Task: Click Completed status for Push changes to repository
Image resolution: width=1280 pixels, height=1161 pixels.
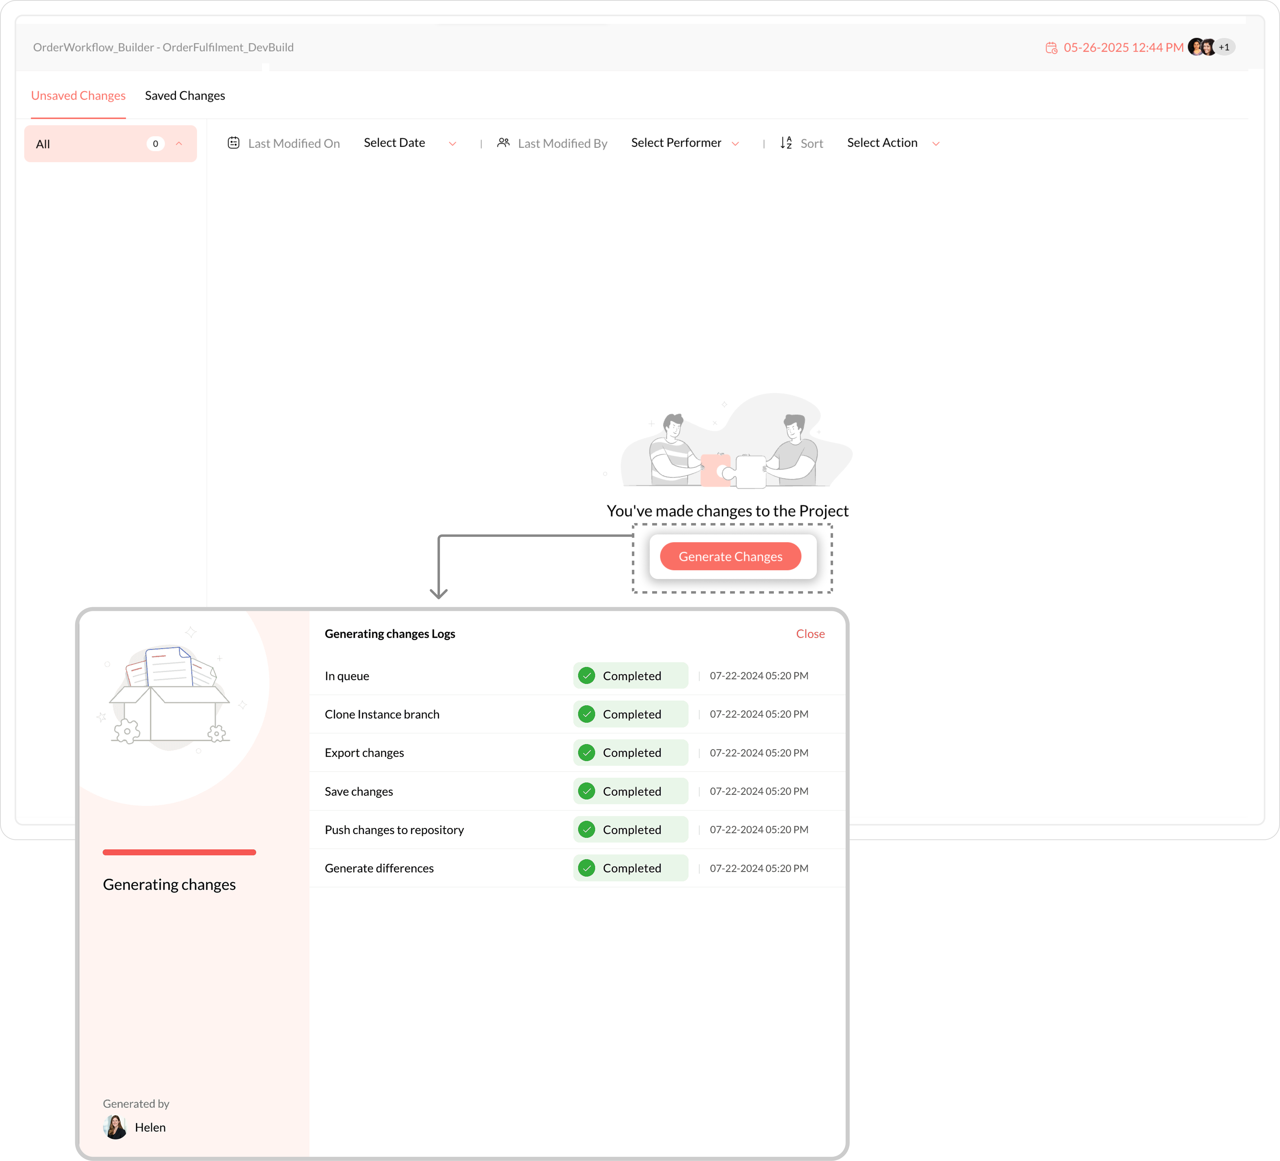Action: click(x=631, y=830)
